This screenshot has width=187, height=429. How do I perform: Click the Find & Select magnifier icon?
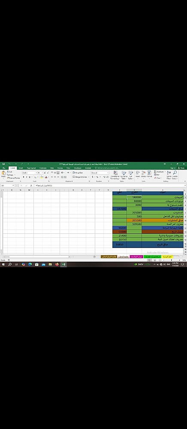tap(175, 175)
